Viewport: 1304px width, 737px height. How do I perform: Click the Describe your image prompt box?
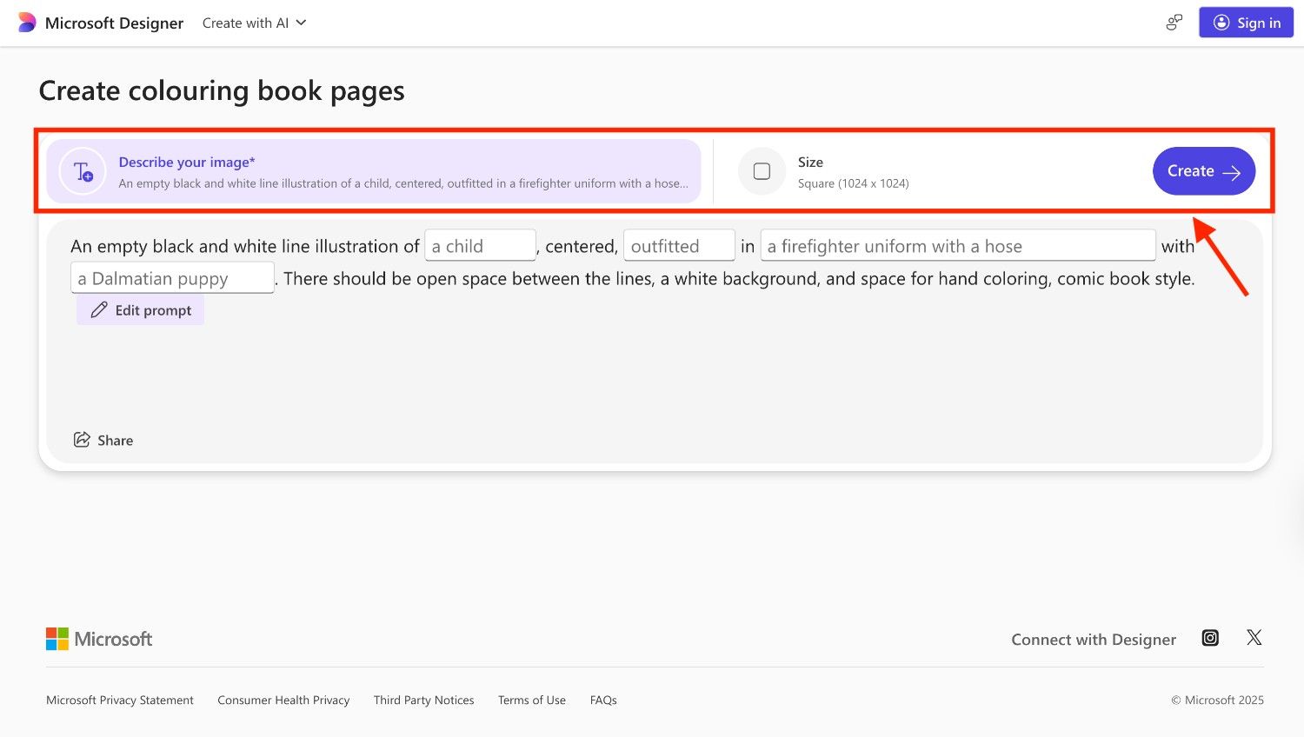point(374,171)
